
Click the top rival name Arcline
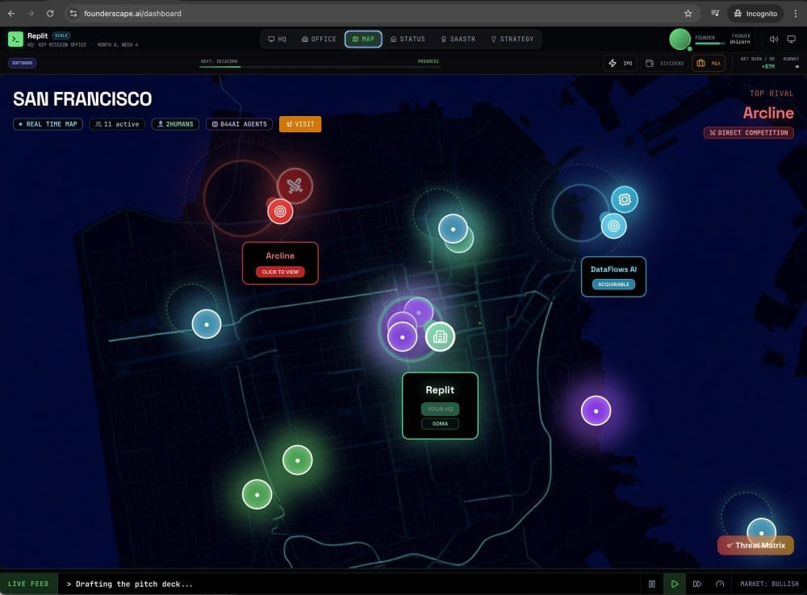tap(768, 113)
